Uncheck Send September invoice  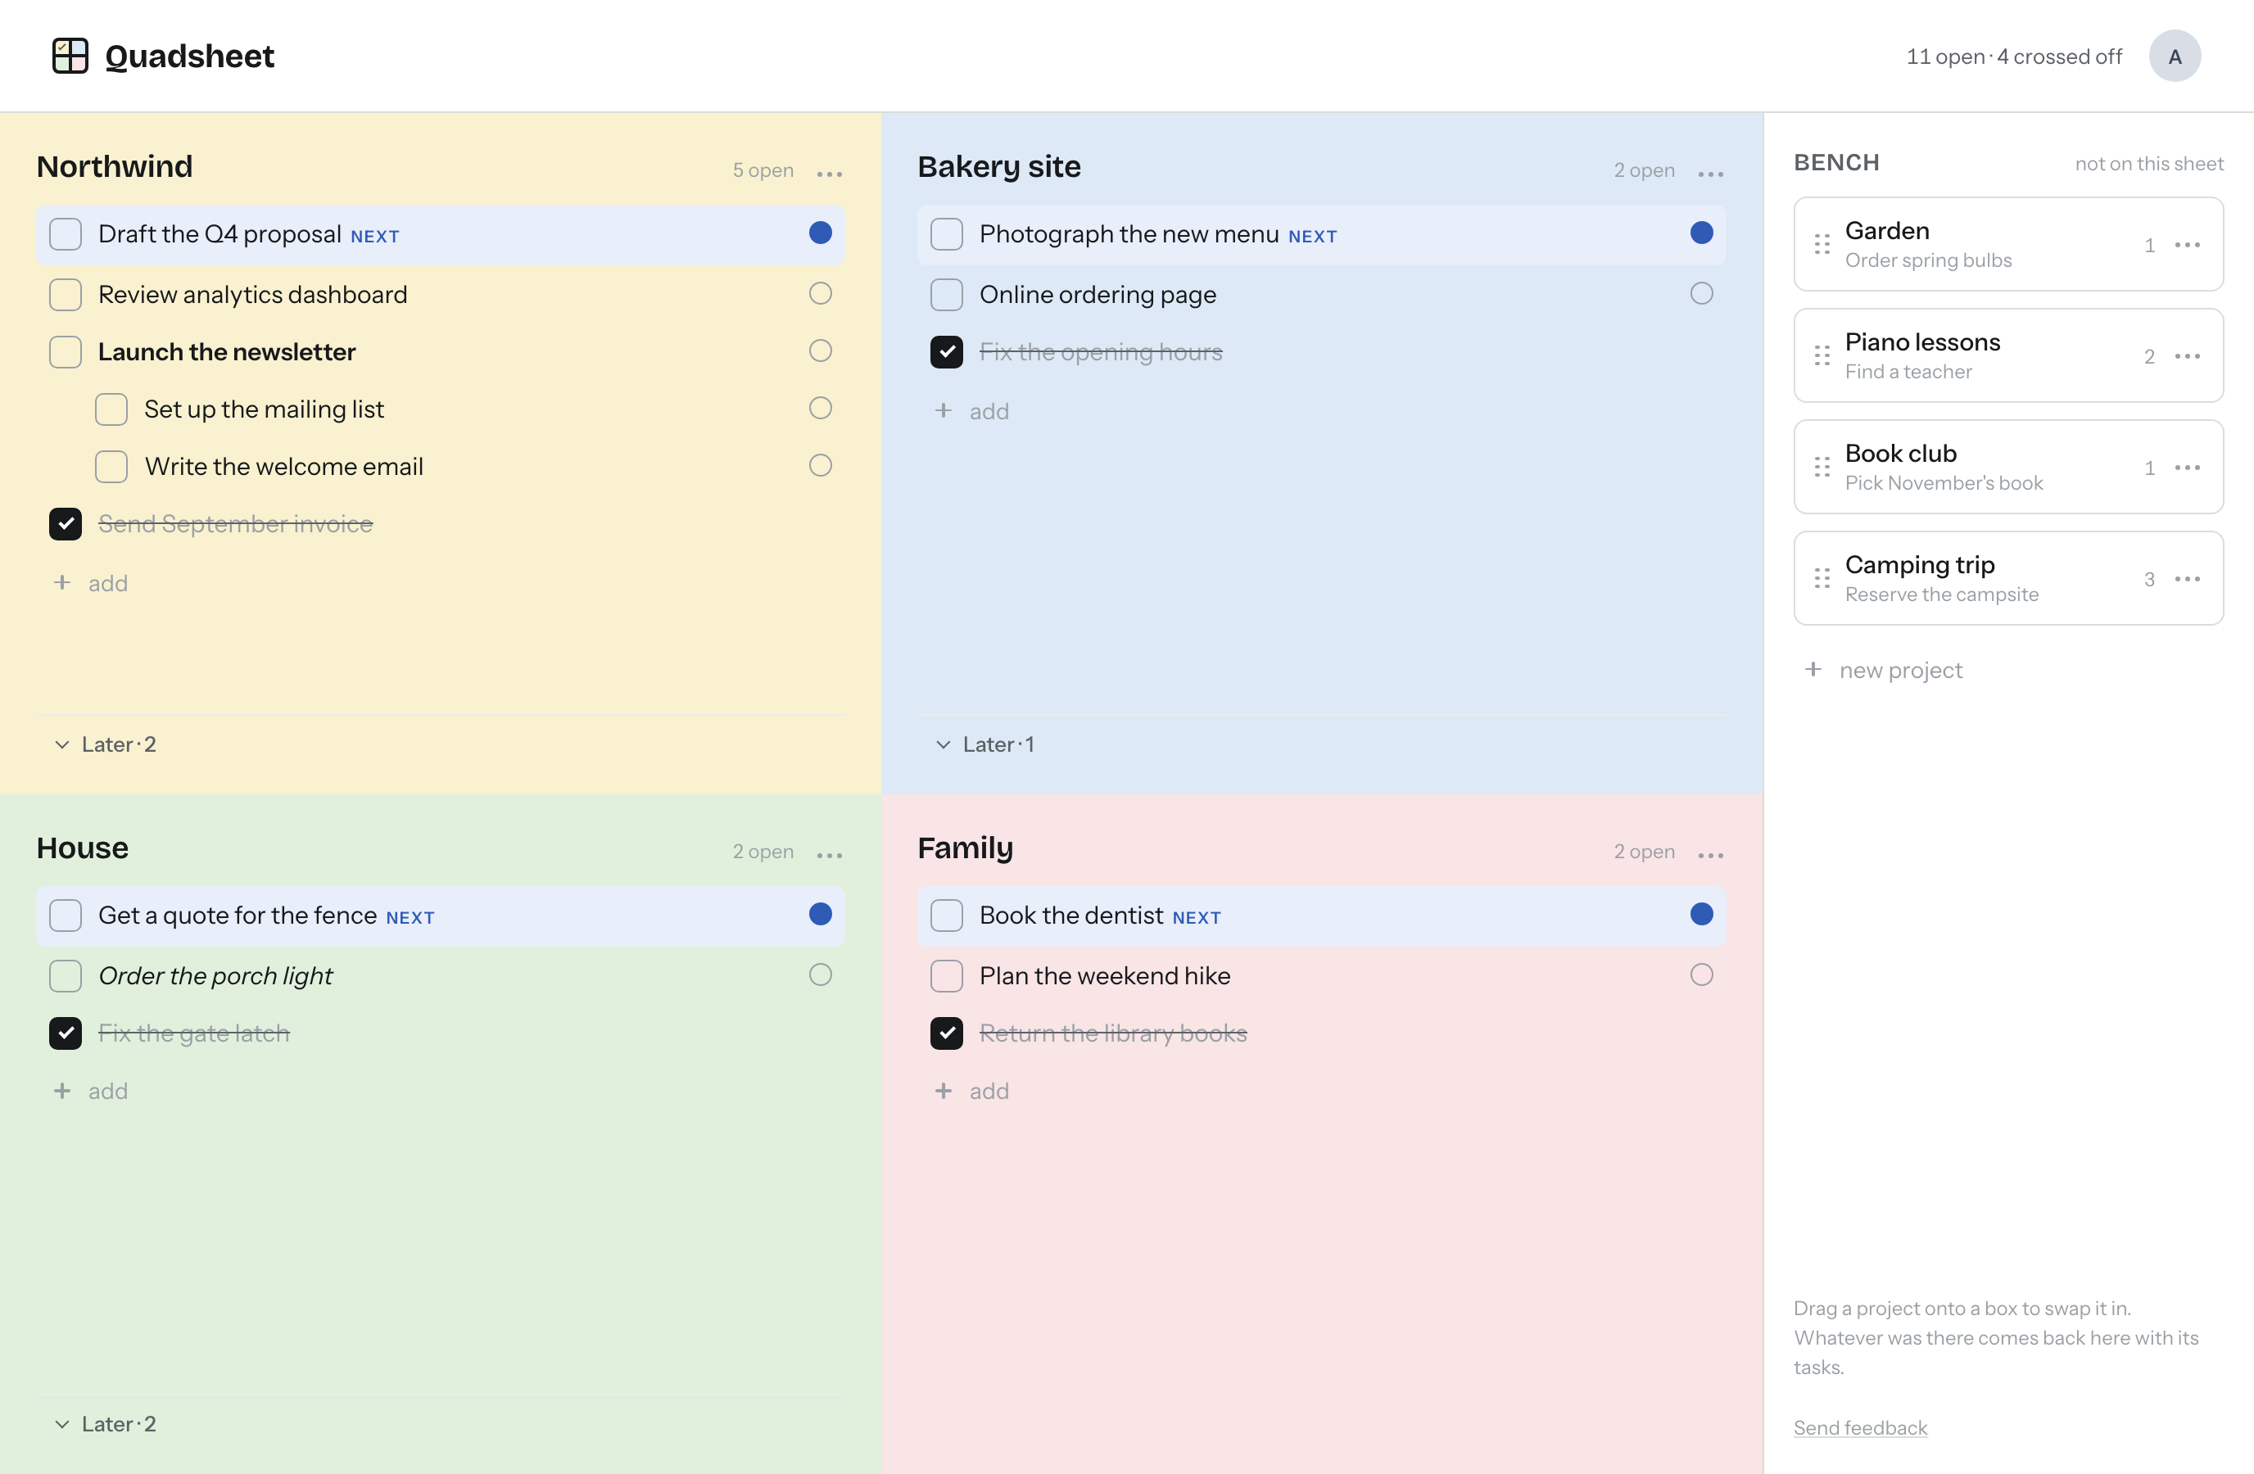[x=66, y=523]
